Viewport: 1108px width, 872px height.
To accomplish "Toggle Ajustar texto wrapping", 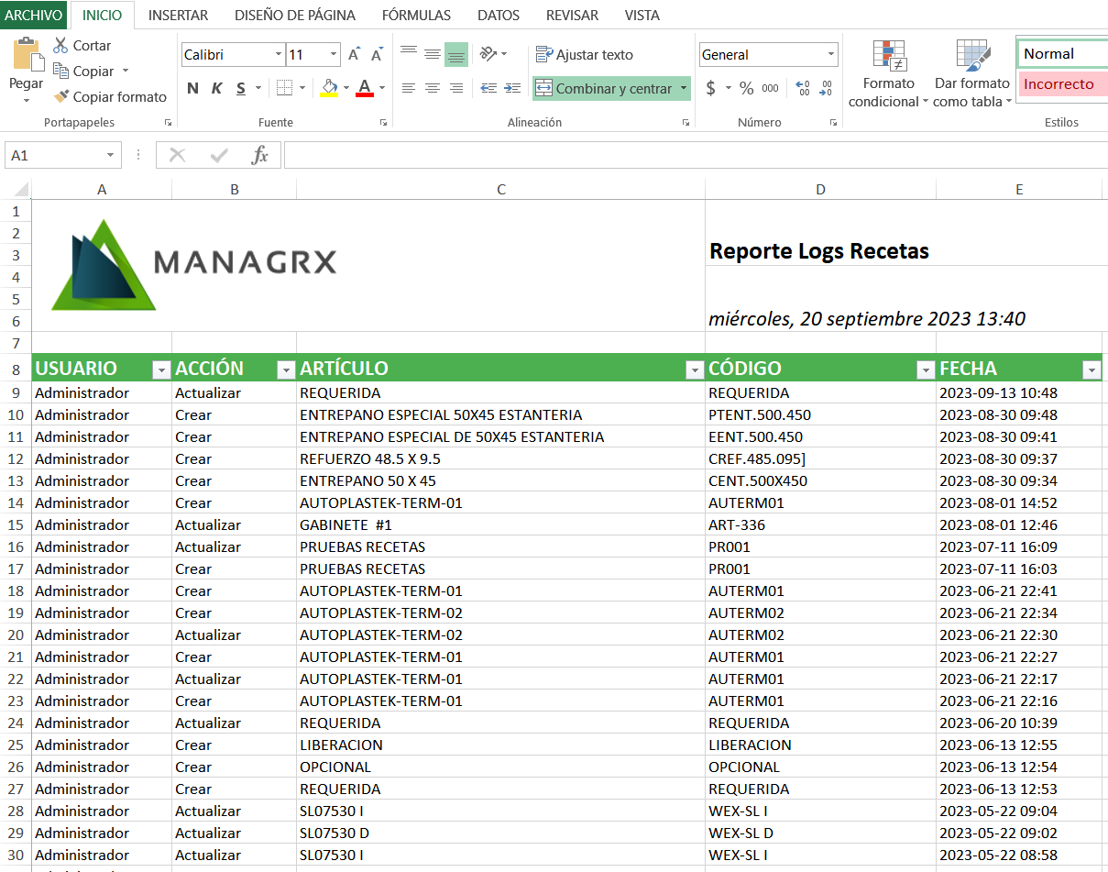I will pyautogui.click(x=585, y=55).
